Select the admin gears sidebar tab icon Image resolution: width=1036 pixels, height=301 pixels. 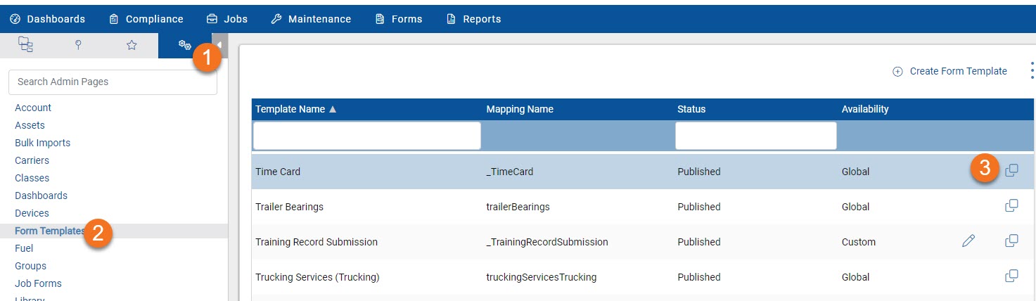tap(184, 45)
